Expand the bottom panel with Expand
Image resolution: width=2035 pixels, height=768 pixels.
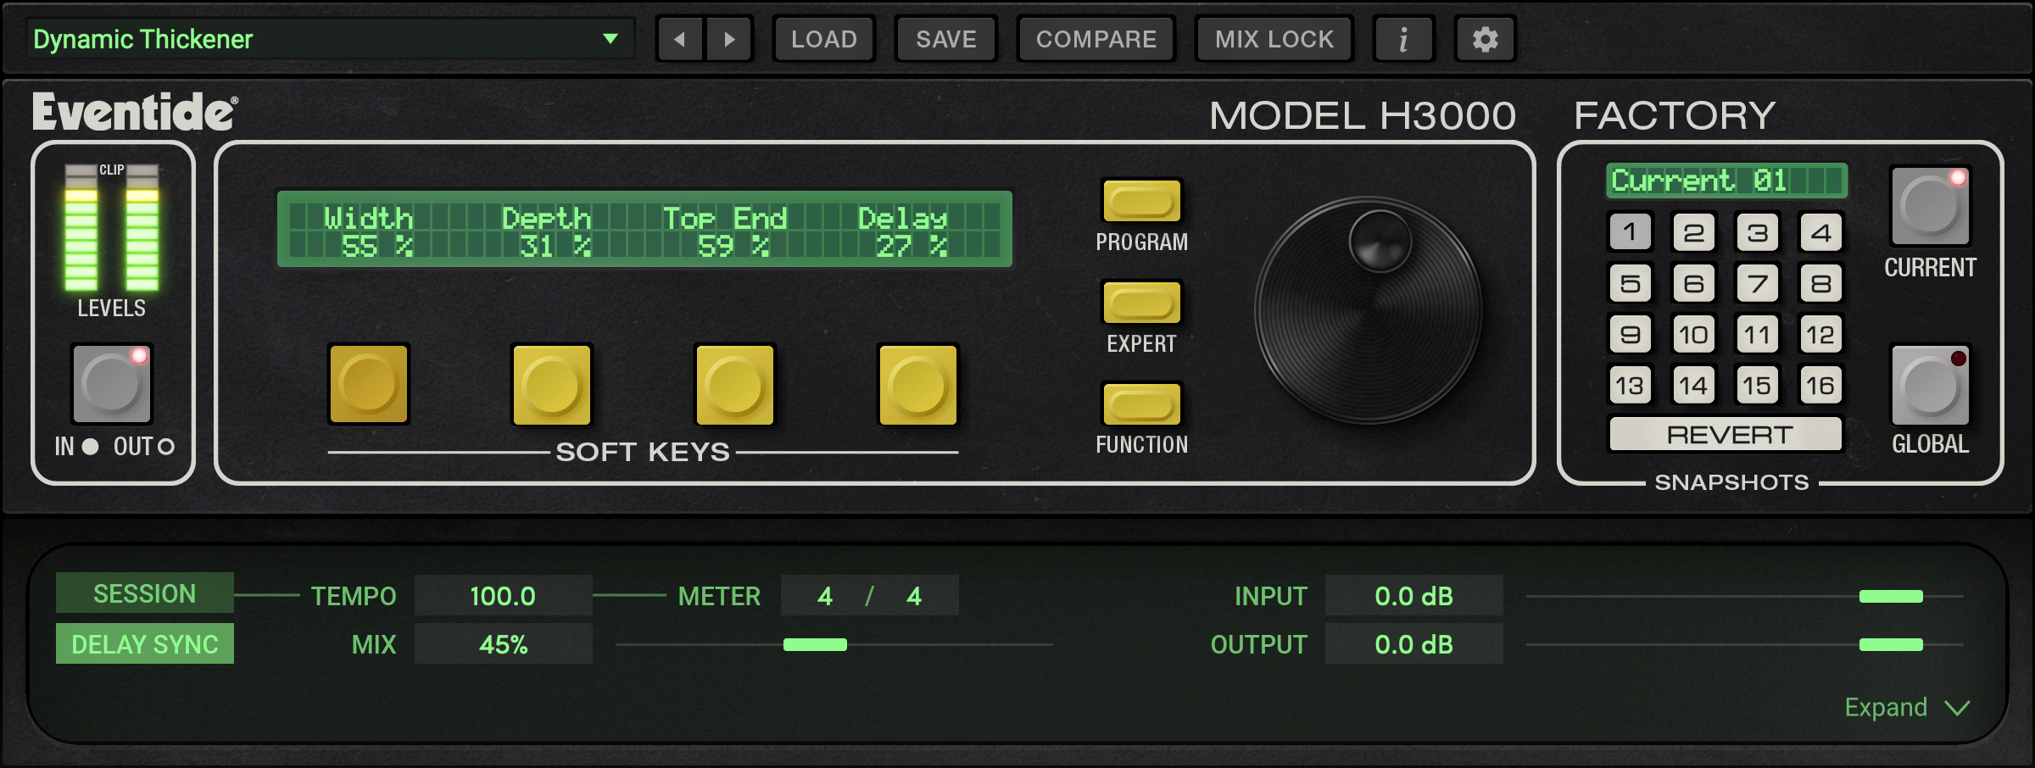[x=1907, y=707]
